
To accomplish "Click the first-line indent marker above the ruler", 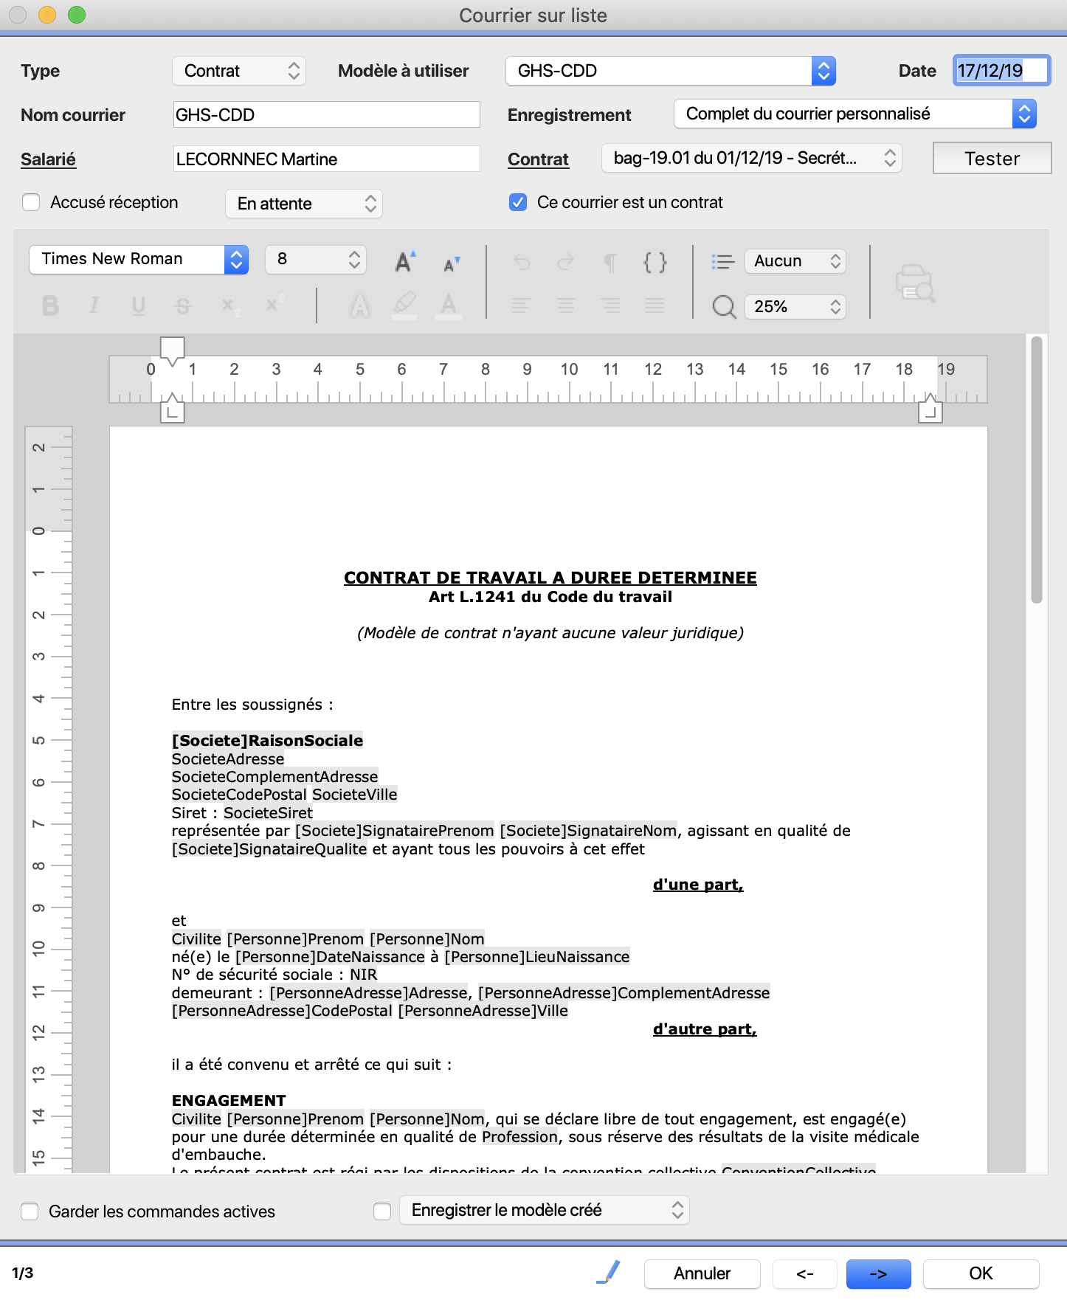I will click(172, 351).
